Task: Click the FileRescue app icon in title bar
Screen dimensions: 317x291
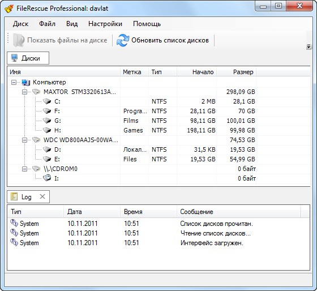Action: tap(9, 8)
